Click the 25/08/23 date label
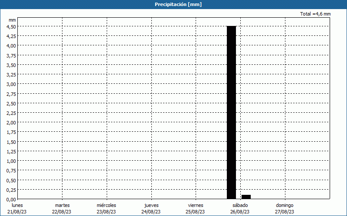 tap(196, 212)
